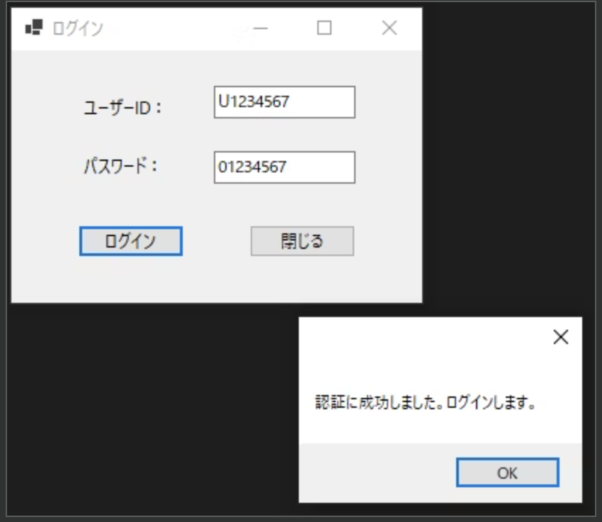The image size is (602, 522).
Task: Minimize the ログイン window
Action: (x=261, y=29)
